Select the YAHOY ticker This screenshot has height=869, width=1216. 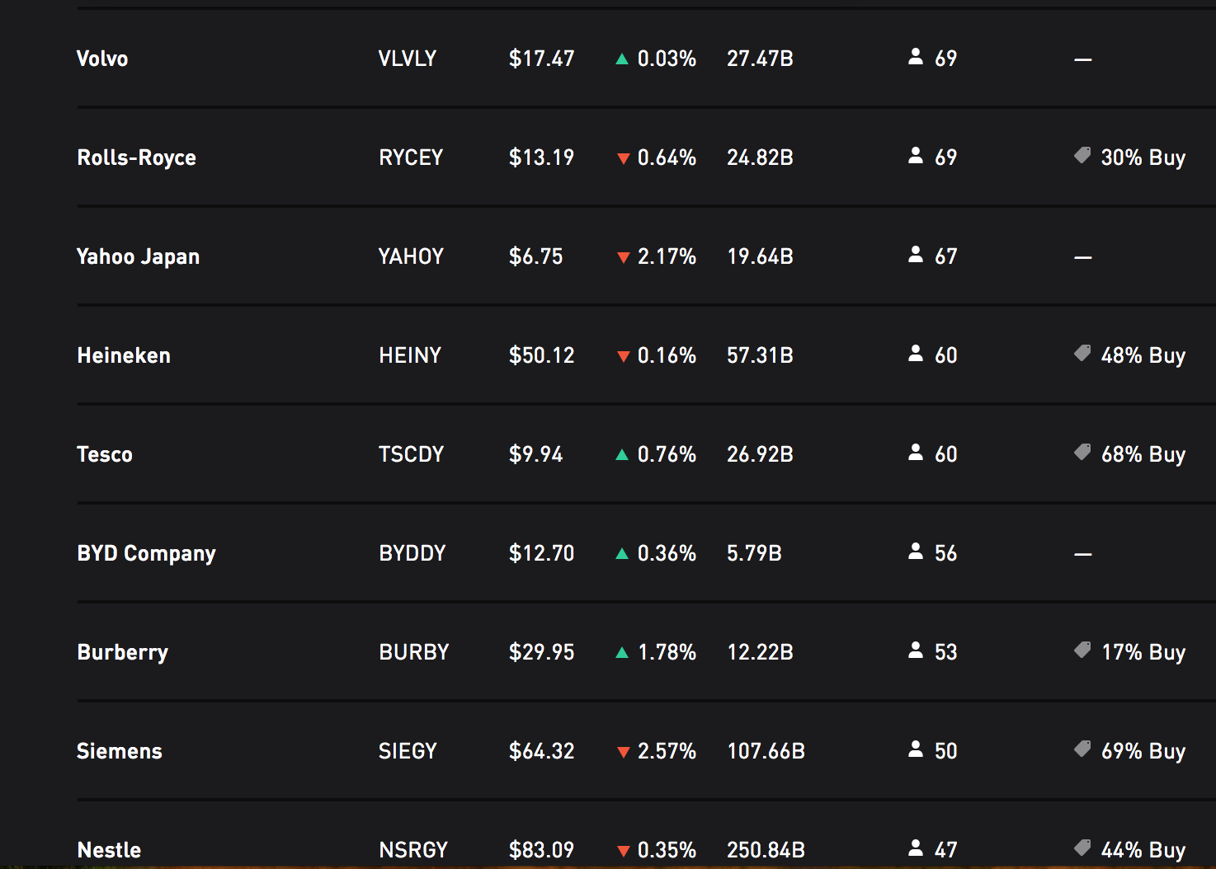click(411, 256)
